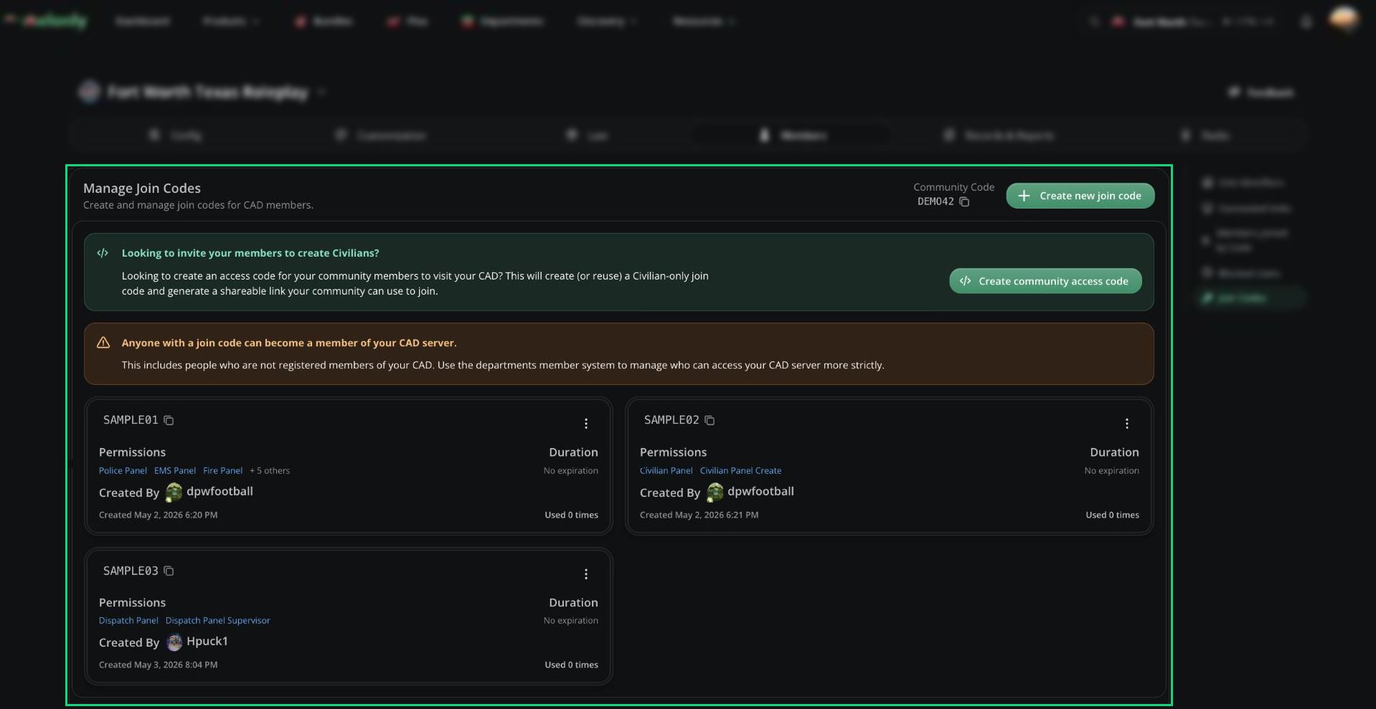Click 'No expiration' on the SAMPLE02 card

point(1112,471)
